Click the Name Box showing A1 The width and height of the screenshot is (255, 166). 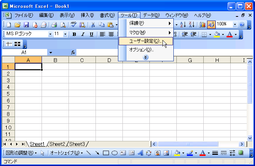(x=25, y=52)
